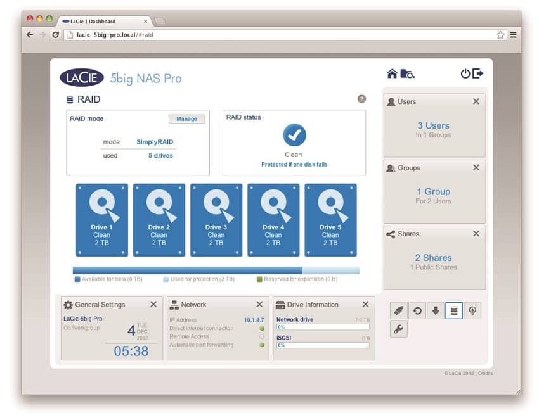Viewport: 539px width, 420px height.
Task: Select the Drive 1 disk tile
Action: coord(101,220)
